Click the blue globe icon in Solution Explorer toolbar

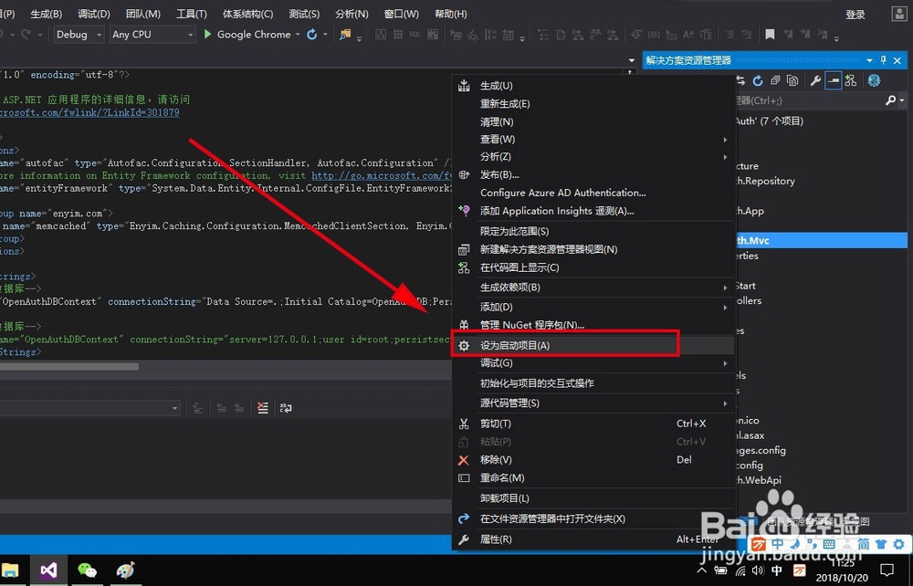click(874, 81)
